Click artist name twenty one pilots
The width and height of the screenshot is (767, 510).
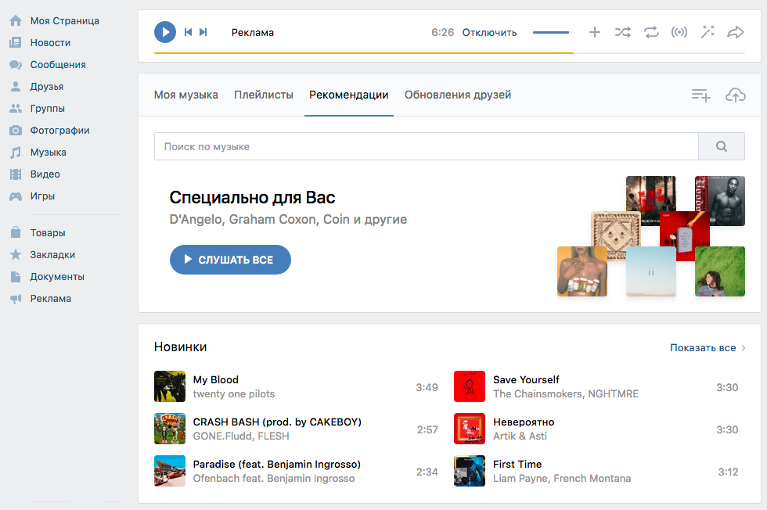pos(234,394)
